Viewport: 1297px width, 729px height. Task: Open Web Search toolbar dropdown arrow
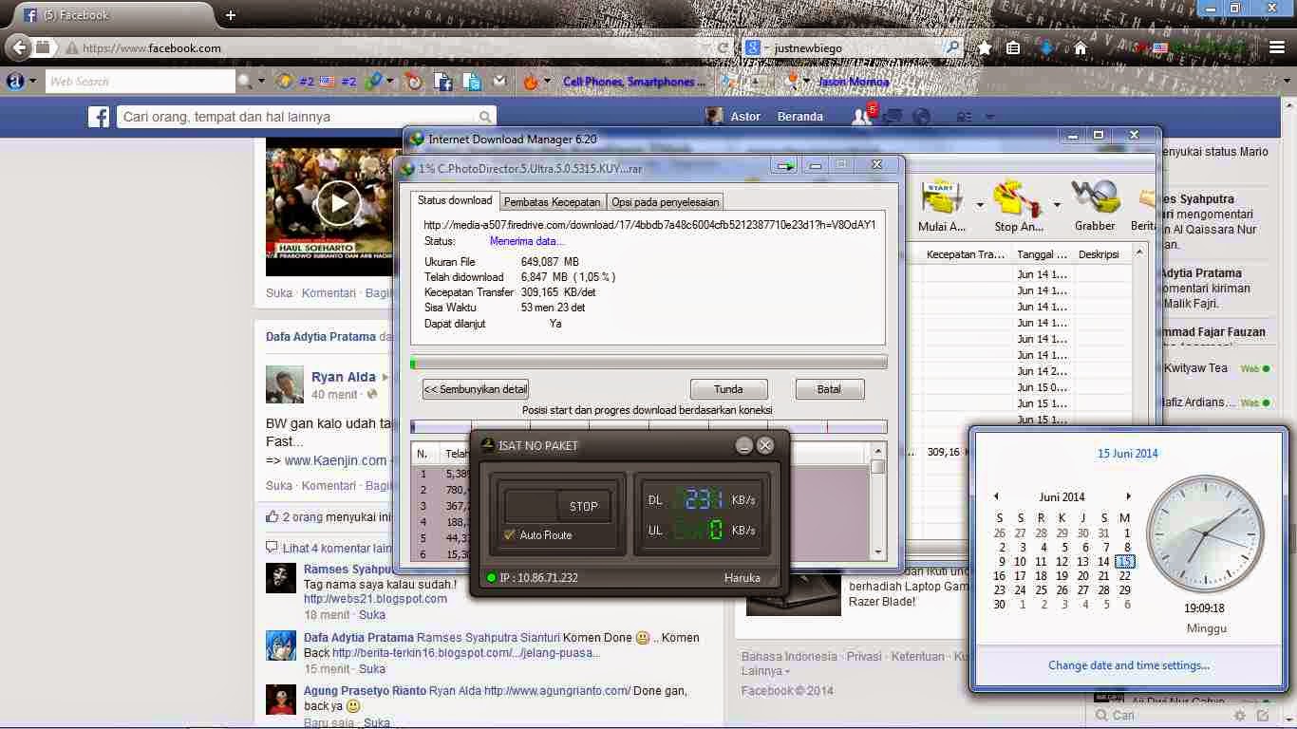(262, 82)
